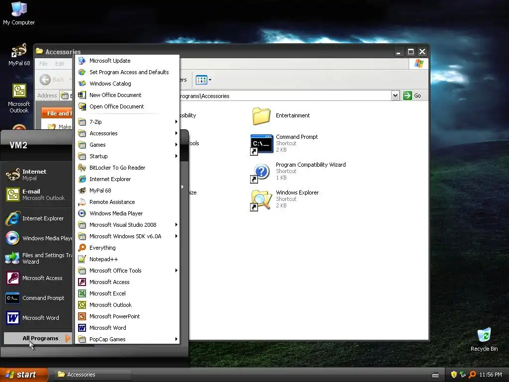The image size is (509, 382).
Task: Open the Views dropdown in toolbar
Action: tap(203, 80)
